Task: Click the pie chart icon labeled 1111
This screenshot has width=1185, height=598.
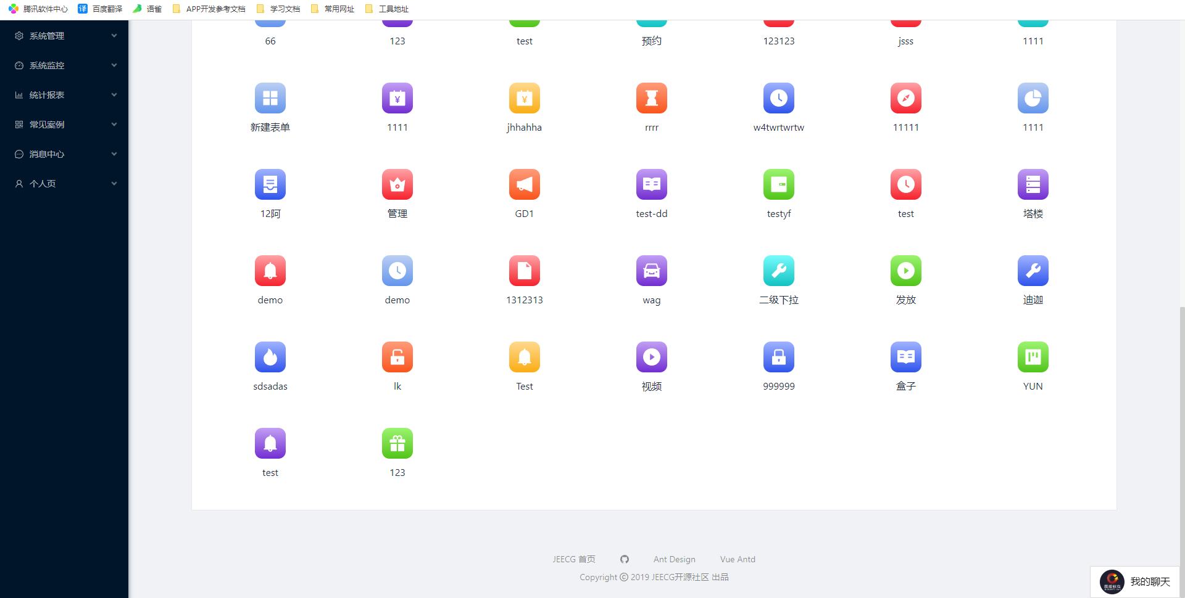Action: pyautogui.click(x=1033, y=98)
